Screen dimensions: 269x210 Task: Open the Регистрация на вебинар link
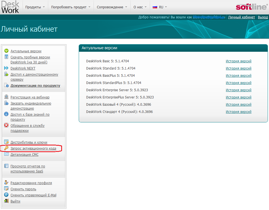30,97
